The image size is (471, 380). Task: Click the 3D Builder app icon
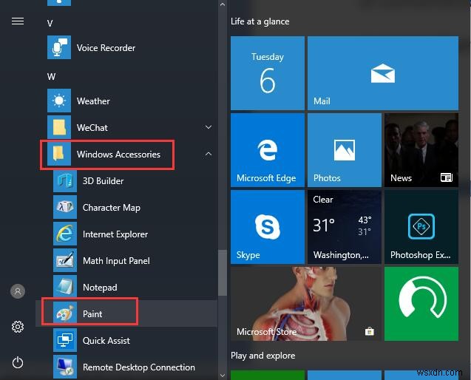[65, 180]
